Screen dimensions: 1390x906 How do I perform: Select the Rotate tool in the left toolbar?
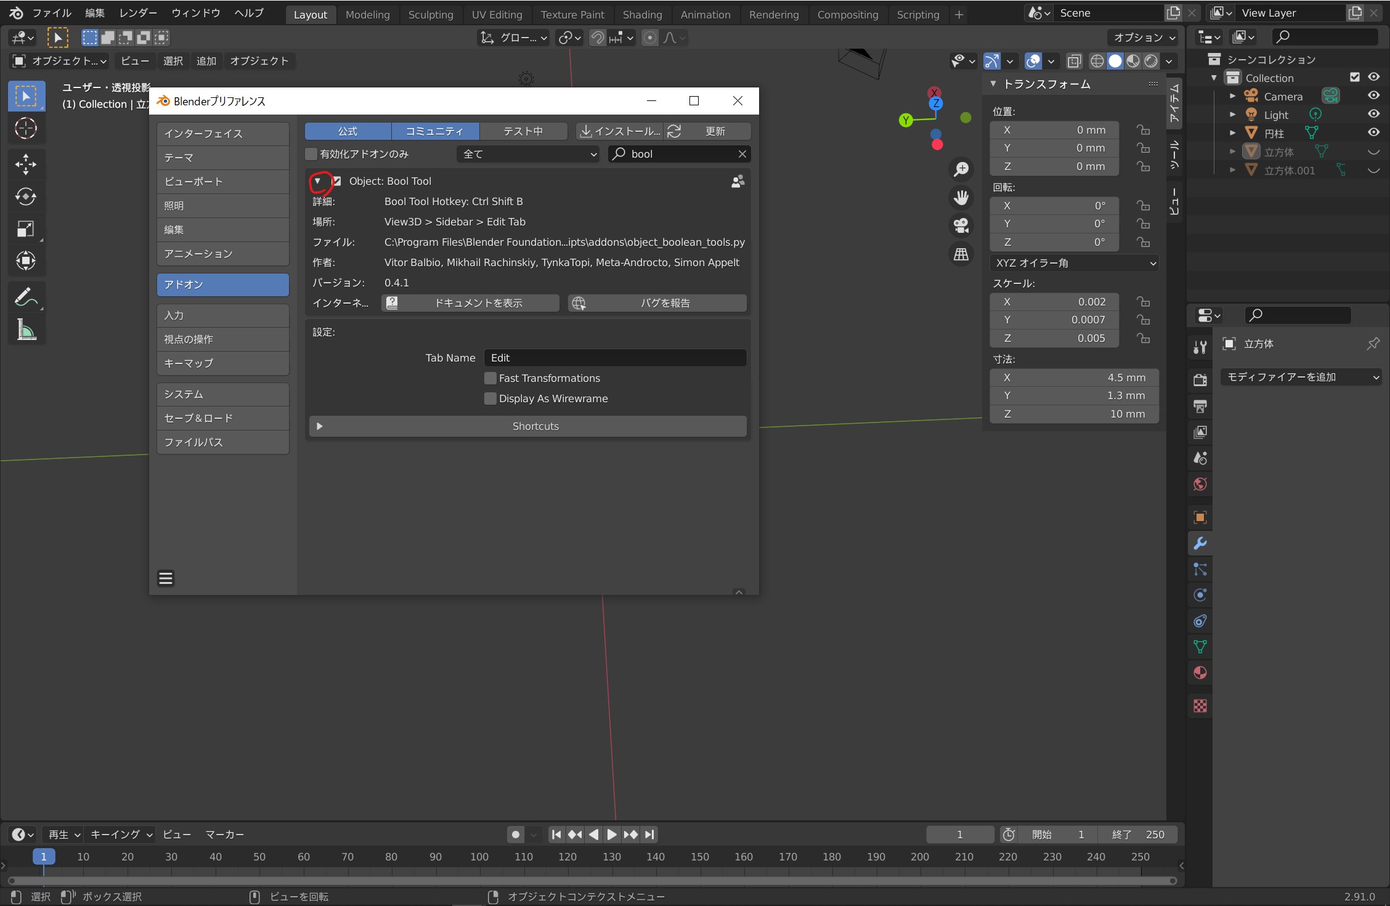[x=26, y=196]
